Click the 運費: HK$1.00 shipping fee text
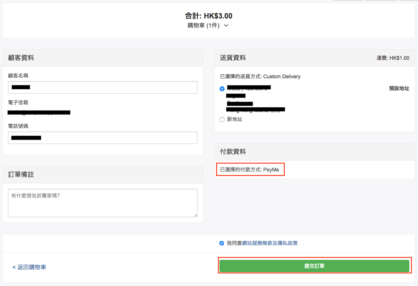The height and width of the screenshot is (286, 418). (x=393, y=58)
